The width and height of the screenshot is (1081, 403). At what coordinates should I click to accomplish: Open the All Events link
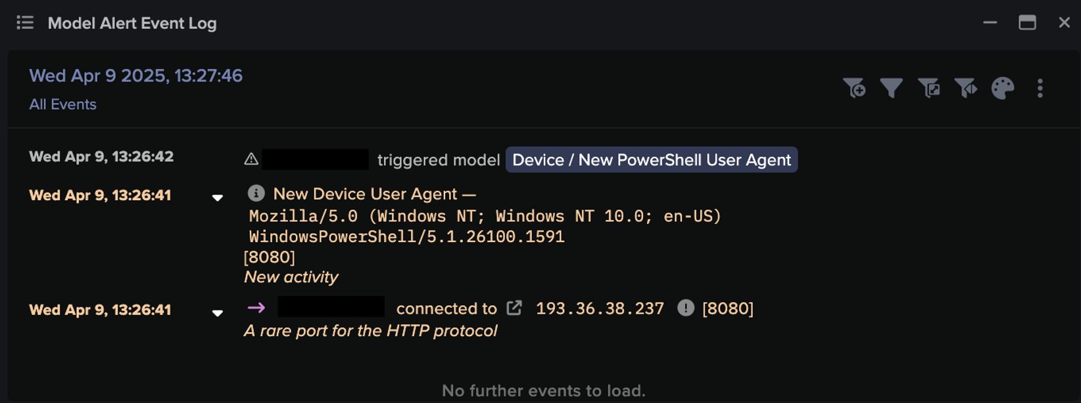tap(62, 104)
